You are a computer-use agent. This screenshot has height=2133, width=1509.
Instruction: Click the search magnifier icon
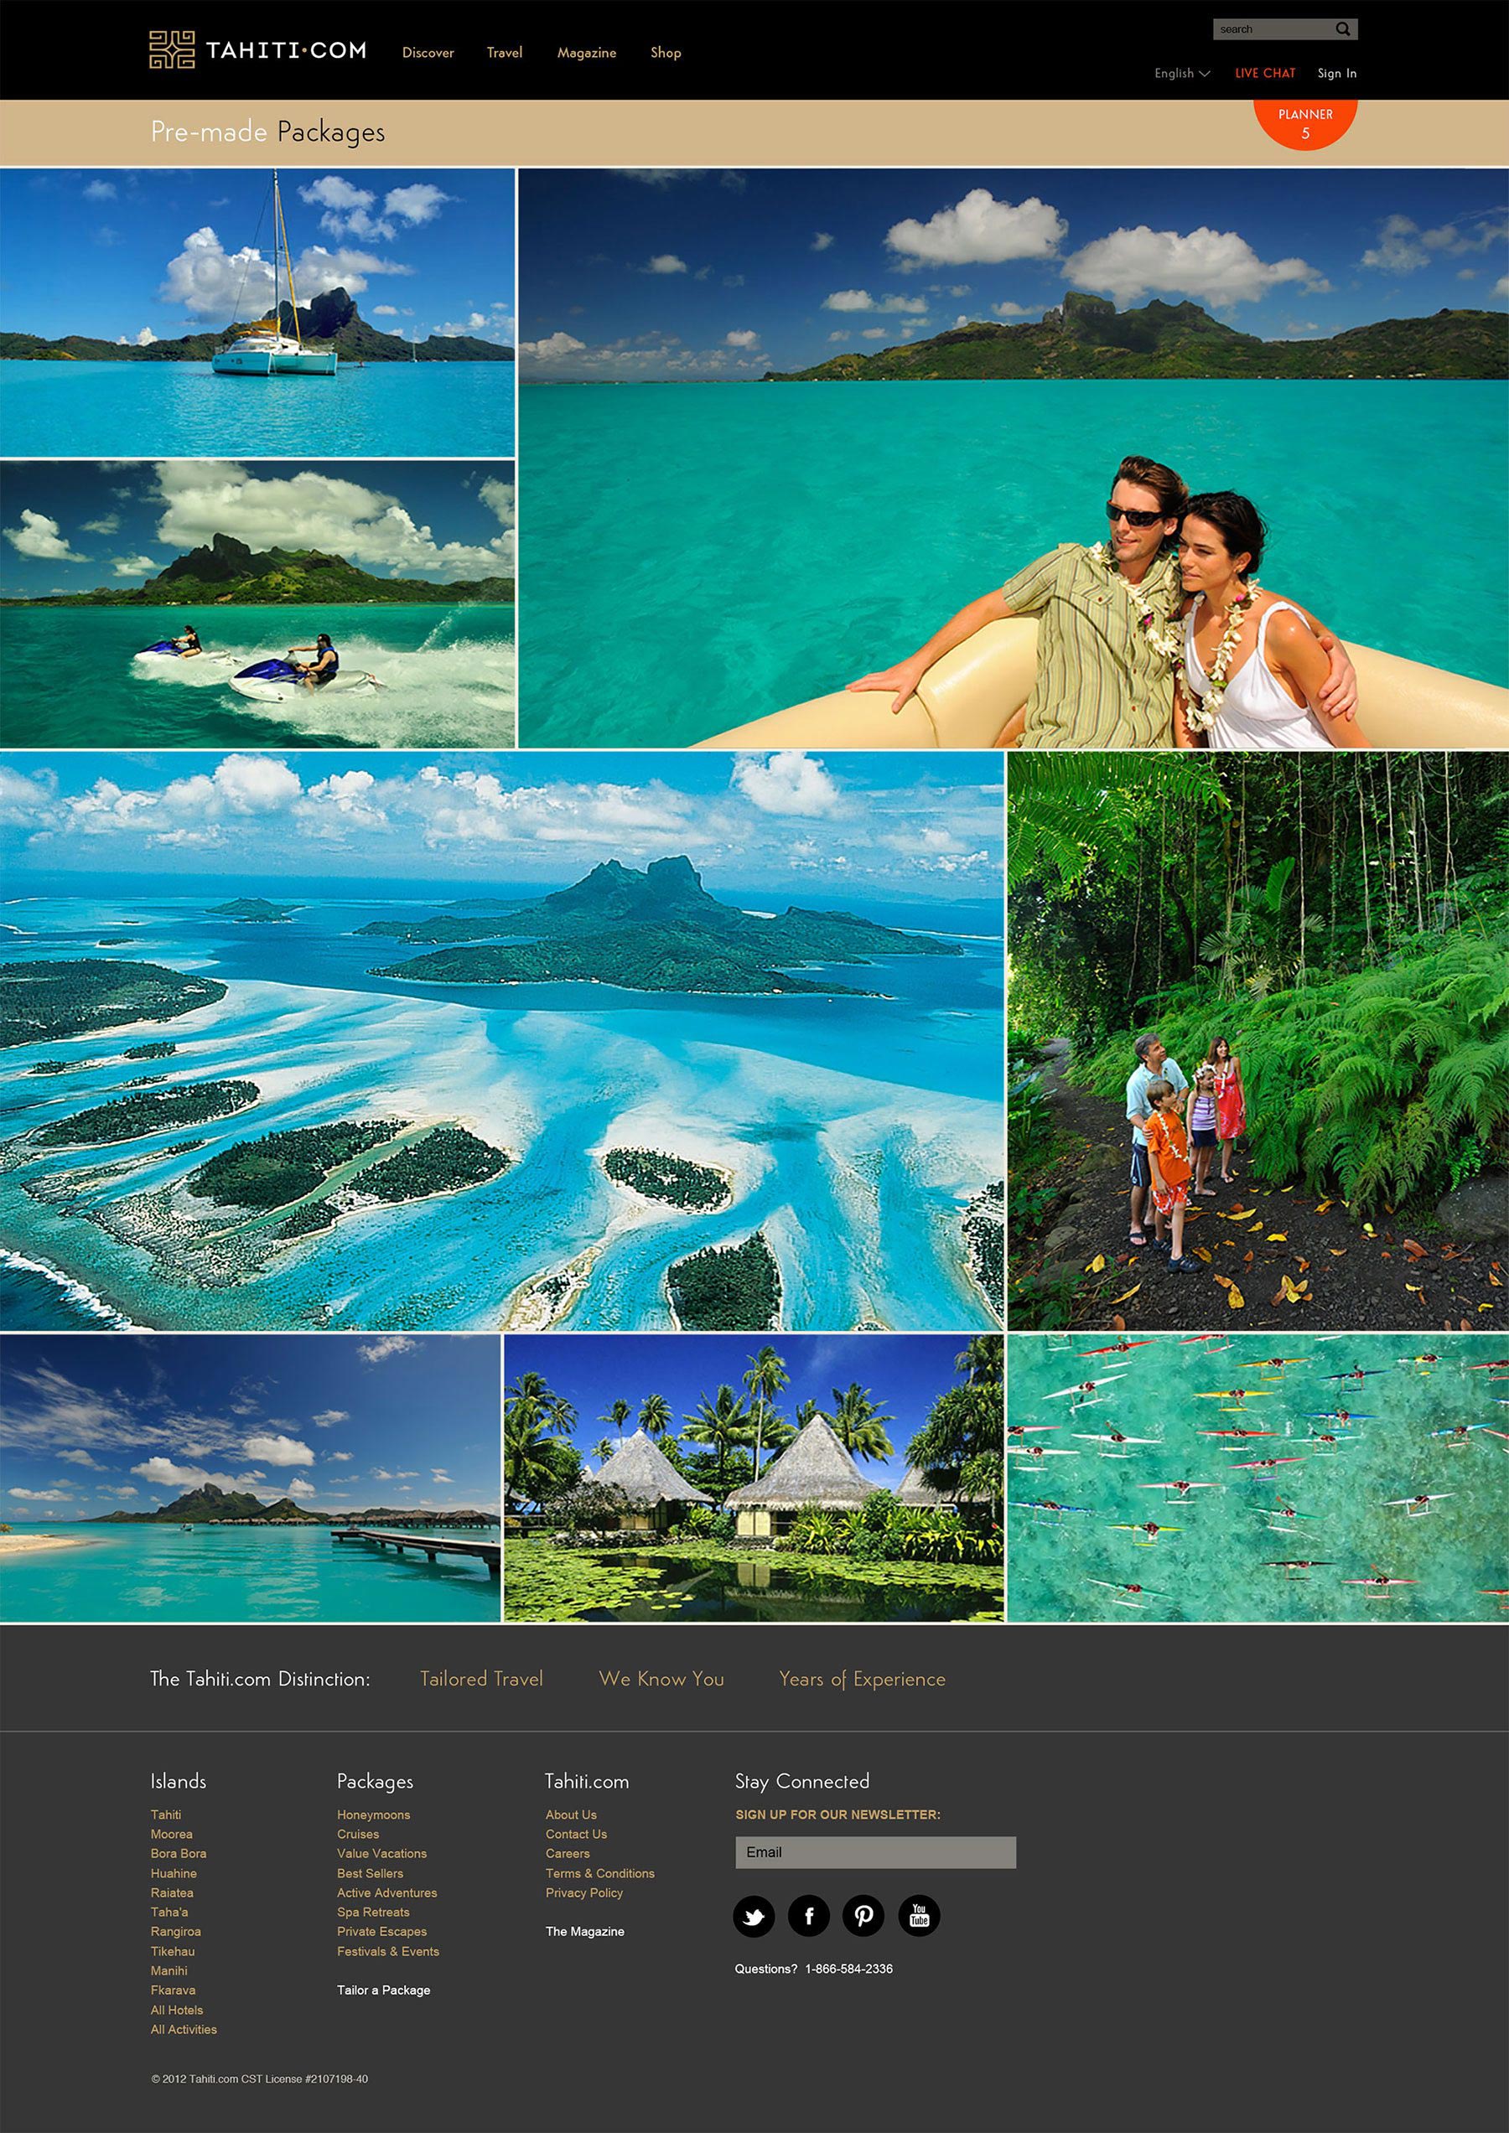pos(1341,28)
